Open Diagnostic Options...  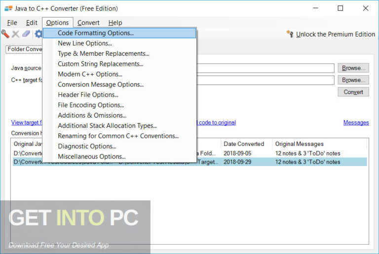119,146
